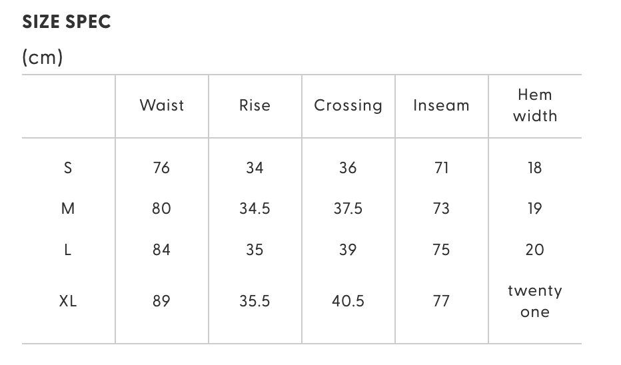Click the S size row label
621x365 pixels.
click(x=68, y=168)
